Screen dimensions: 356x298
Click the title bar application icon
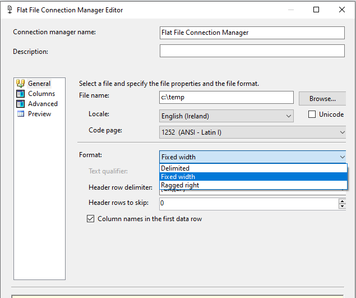pyautogui.click(x=10, y=10)
